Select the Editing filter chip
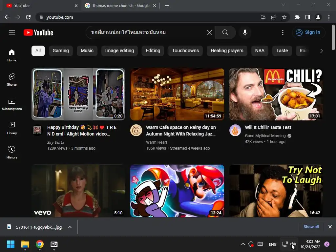This screenshot has width=336, height=252. (x=153, y=51)
